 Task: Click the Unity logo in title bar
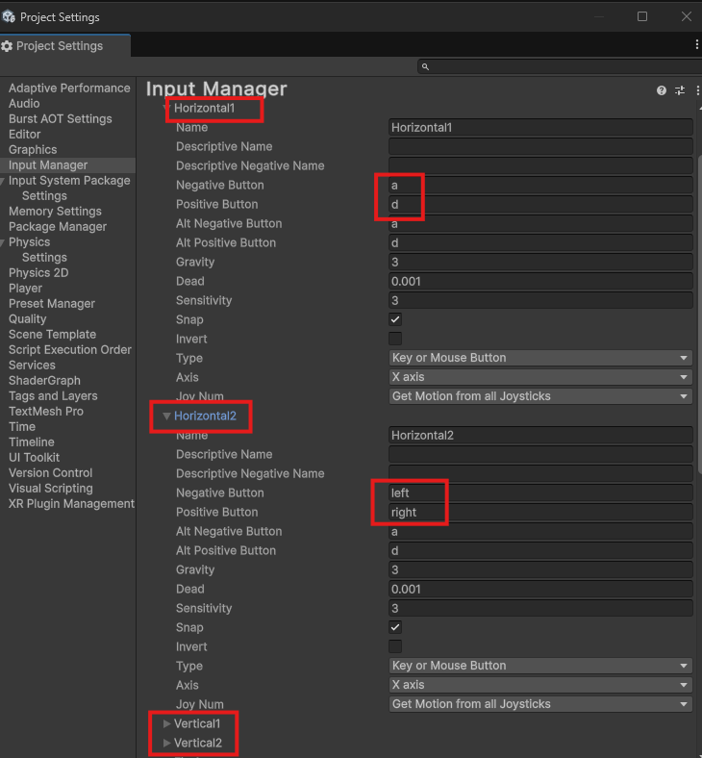tap(9, 17)
